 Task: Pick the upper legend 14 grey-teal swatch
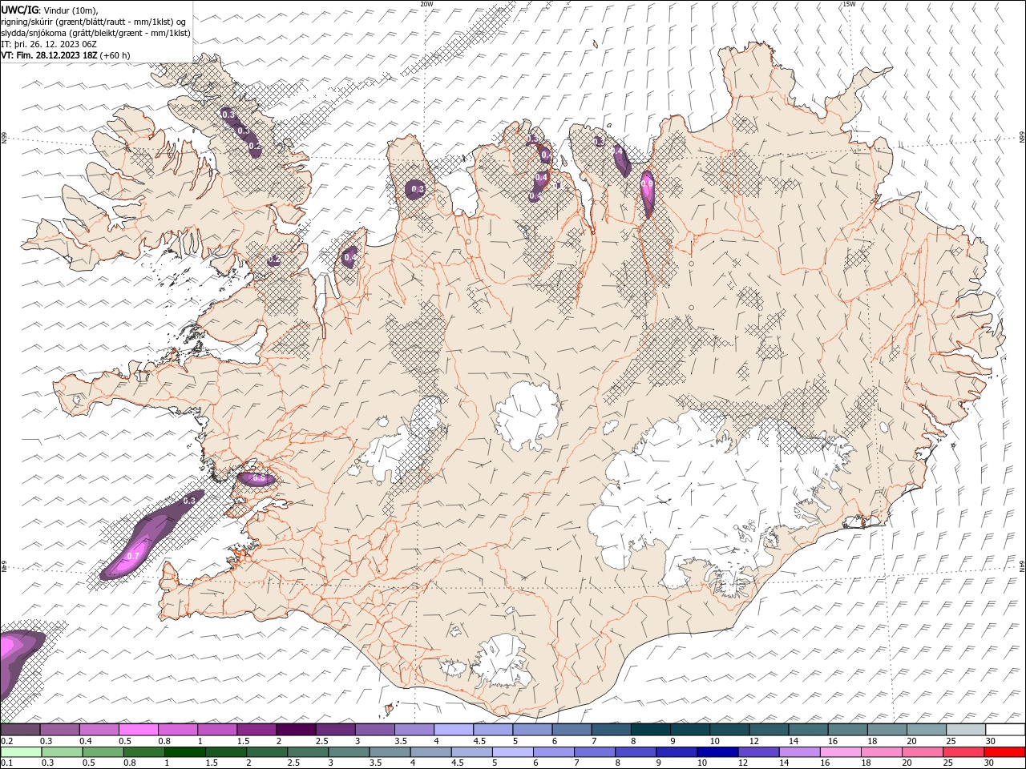click(x=807, y=730)
